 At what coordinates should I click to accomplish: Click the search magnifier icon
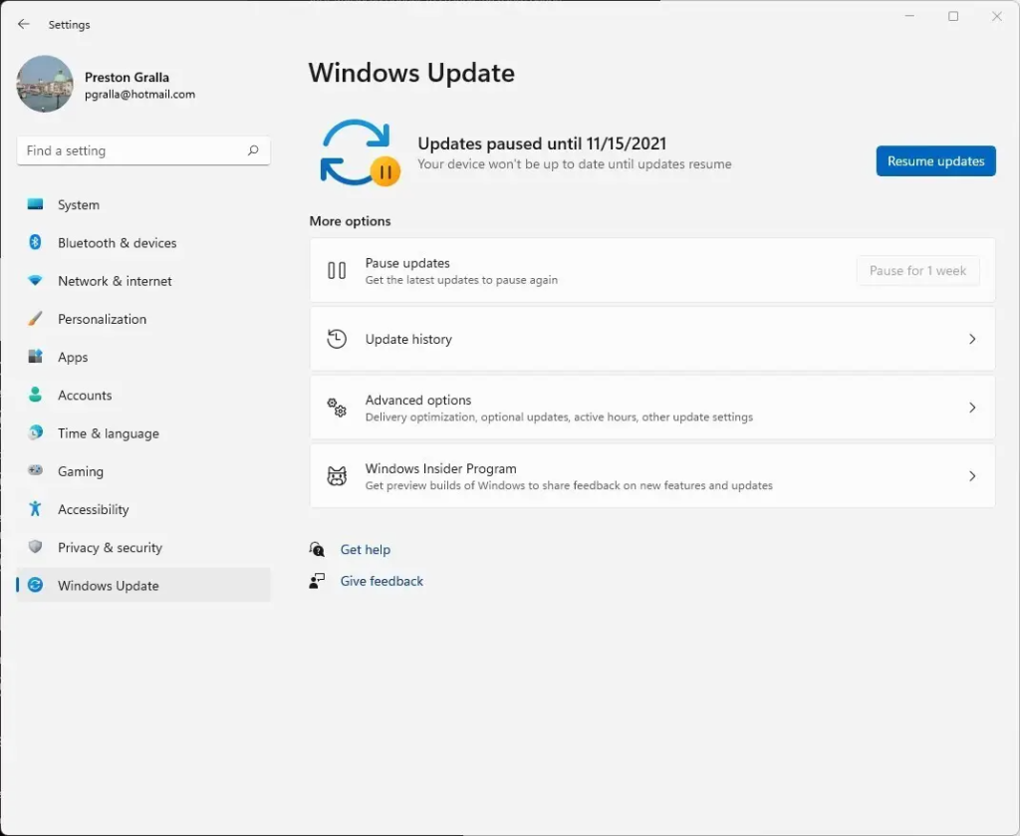(253, 150)
